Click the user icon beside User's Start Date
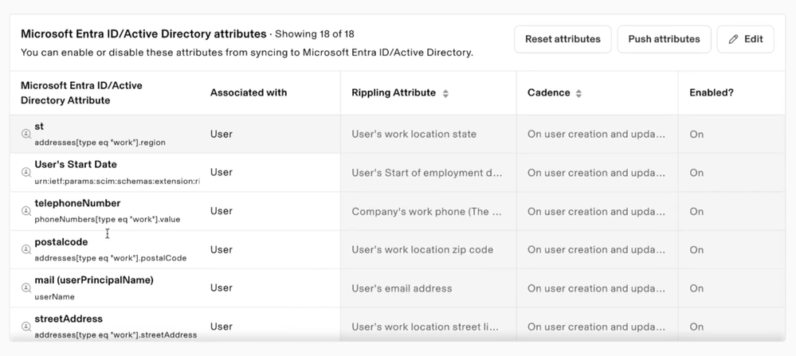Image resolution: width=796 pixels, height=356 pixels. tap(25, 172)
